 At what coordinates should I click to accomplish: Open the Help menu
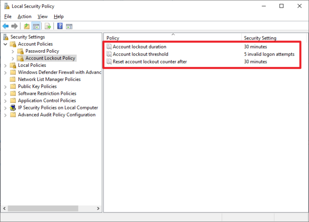pyautogui.click(x=59, y=16)
